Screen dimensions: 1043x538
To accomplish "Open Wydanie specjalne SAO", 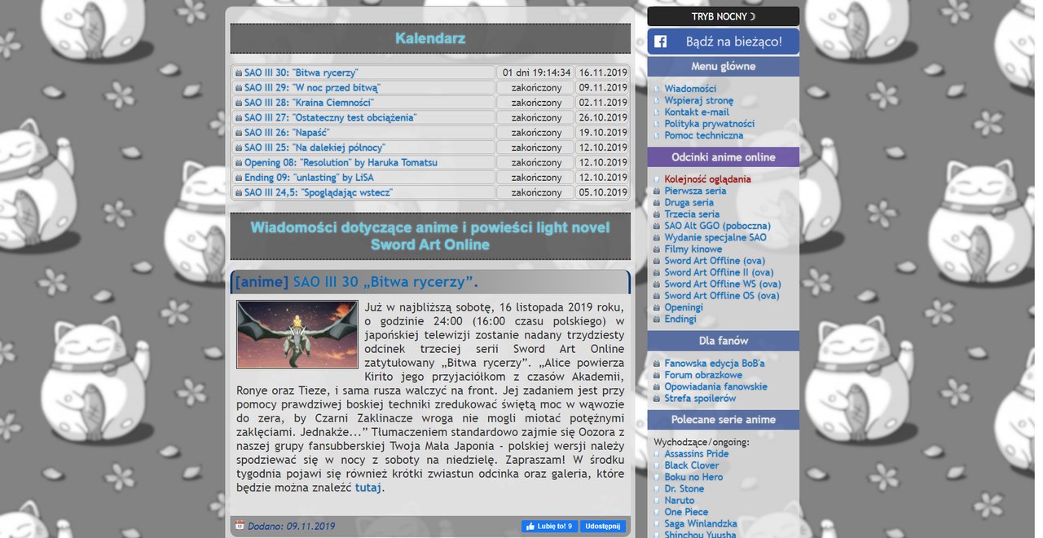I will coord(715,237).
